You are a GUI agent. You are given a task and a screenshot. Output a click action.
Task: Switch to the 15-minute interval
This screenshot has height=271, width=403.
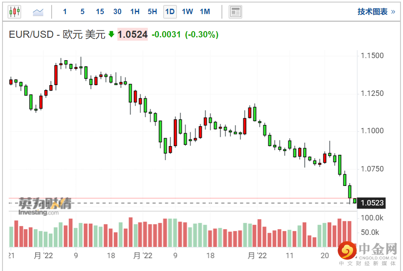100,12
